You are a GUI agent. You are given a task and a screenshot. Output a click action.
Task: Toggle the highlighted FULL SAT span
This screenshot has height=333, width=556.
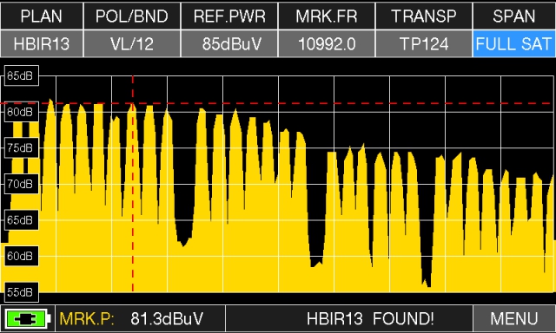pos(514,44)
